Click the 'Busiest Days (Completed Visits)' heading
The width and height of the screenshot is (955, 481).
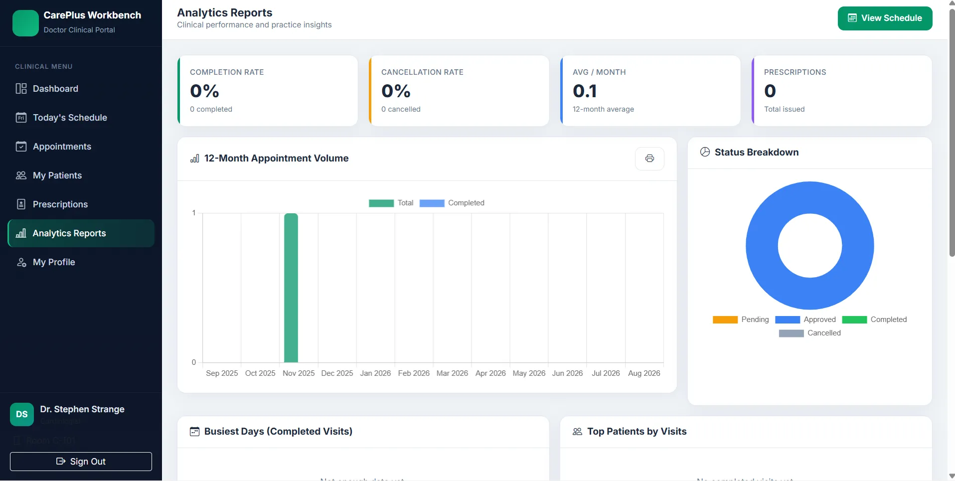(278, 432)
